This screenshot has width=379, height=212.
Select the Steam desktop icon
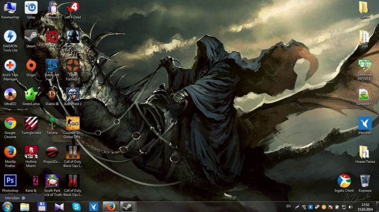coord(31,39)
